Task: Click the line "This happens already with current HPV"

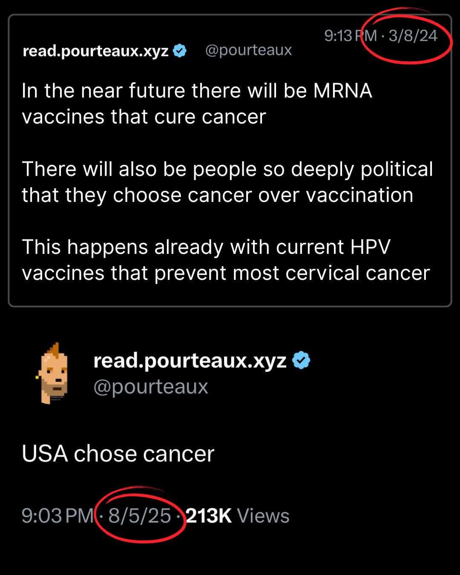Action: (206, 247)
